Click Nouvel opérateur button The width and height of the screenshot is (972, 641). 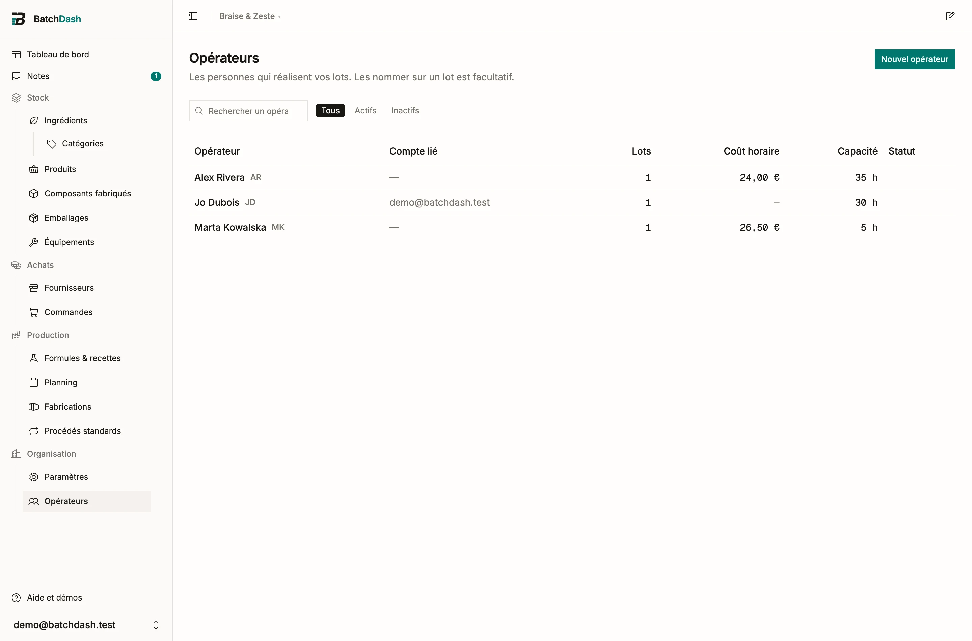click(914, 59)
